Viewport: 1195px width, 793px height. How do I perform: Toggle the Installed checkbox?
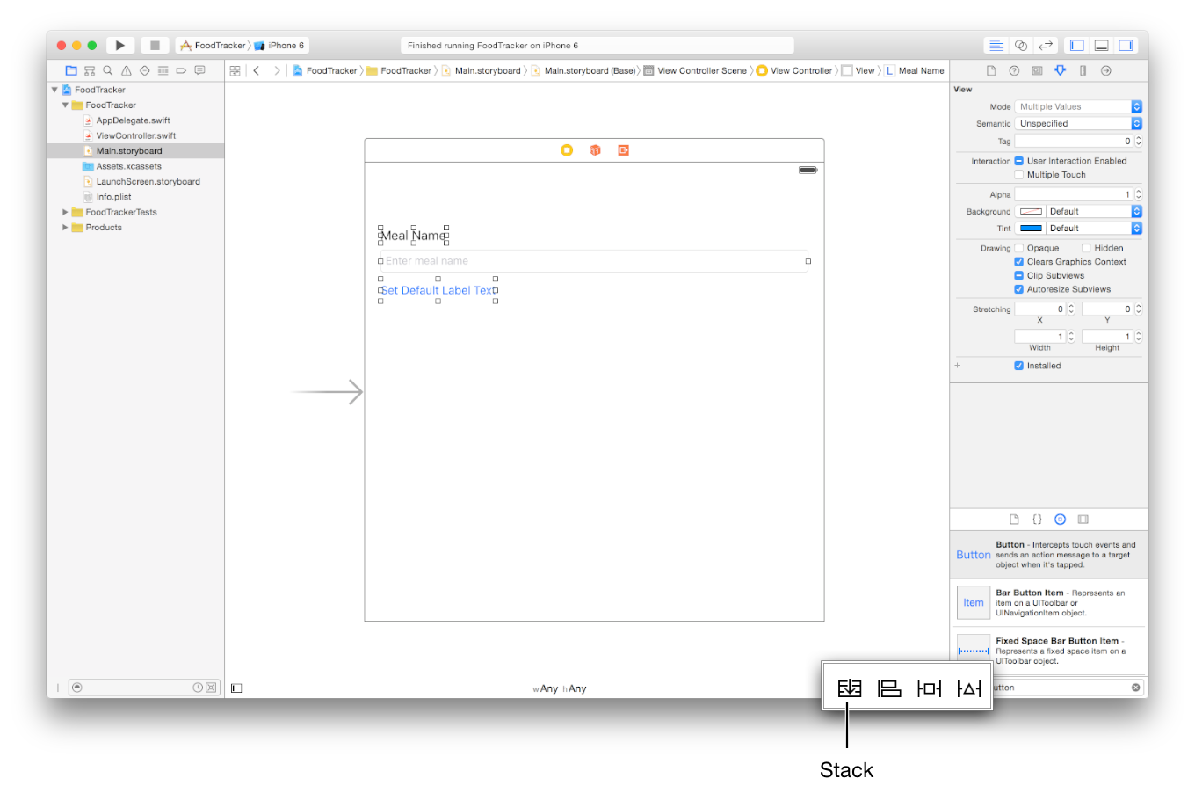coord(1019,366)
